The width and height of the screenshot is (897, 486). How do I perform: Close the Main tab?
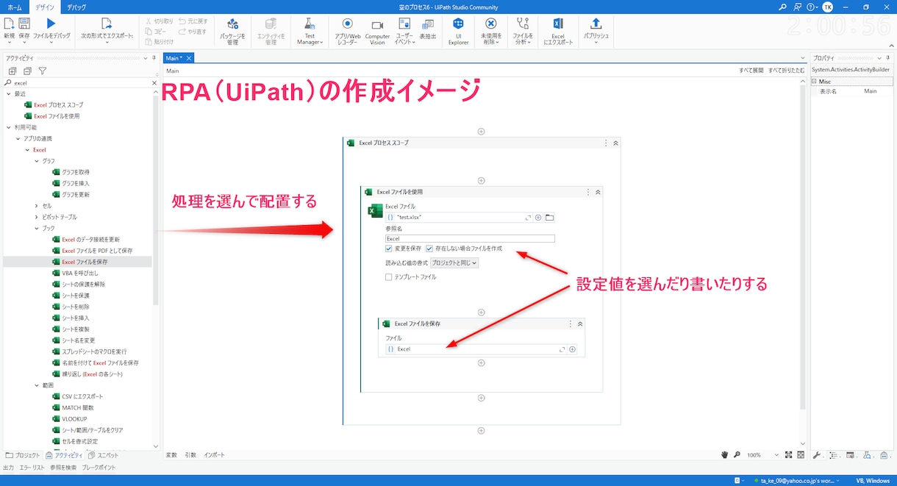point(189,58)
